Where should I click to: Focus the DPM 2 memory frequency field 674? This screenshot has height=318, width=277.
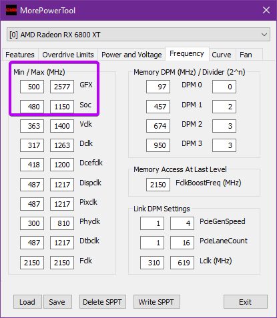tap(158, 126)
